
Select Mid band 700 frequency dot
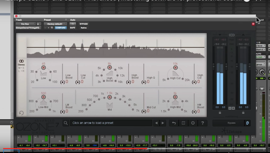99,99
